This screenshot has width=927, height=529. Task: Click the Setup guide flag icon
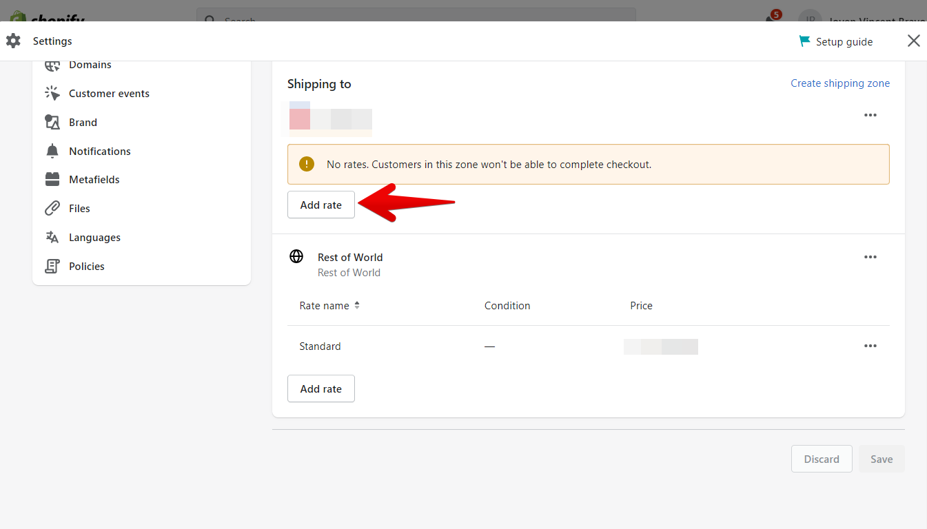coord(804,41)
